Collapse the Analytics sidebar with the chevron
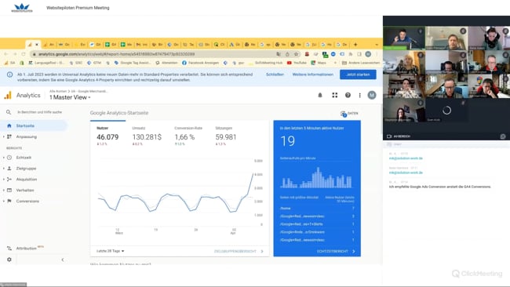Image resolution: width=510 pixels, height=287 pixels. (63, 260)
